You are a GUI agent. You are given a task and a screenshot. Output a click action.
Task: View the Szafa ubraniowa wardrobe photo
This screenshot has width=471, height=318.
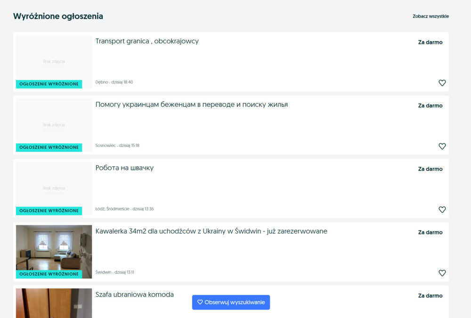pyautogui.click(x=54, y=303)
